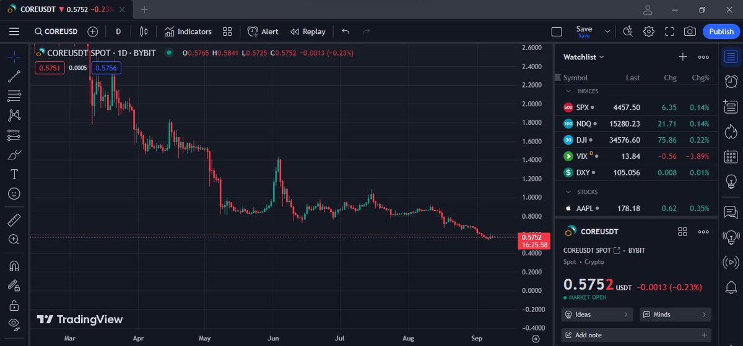Screen dimensions: 743x346
Task: Toggle hide all drawings eye icon
Action: [x=14, y=324]
